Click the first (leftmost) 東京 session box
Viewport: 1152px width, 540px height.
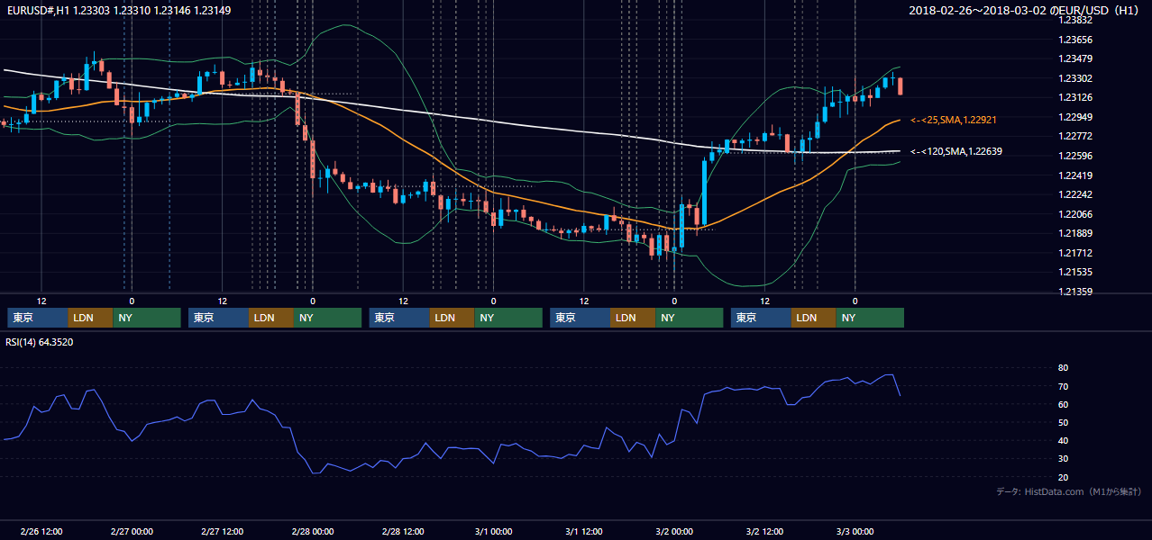click(x=37, y=318)
